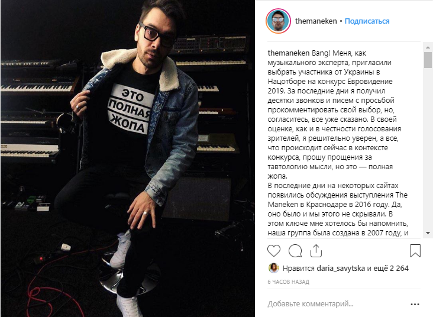The height and width of the screenshot is (317, 433).
Task: Click the caption scrollbar thumb
Action: 428,60
